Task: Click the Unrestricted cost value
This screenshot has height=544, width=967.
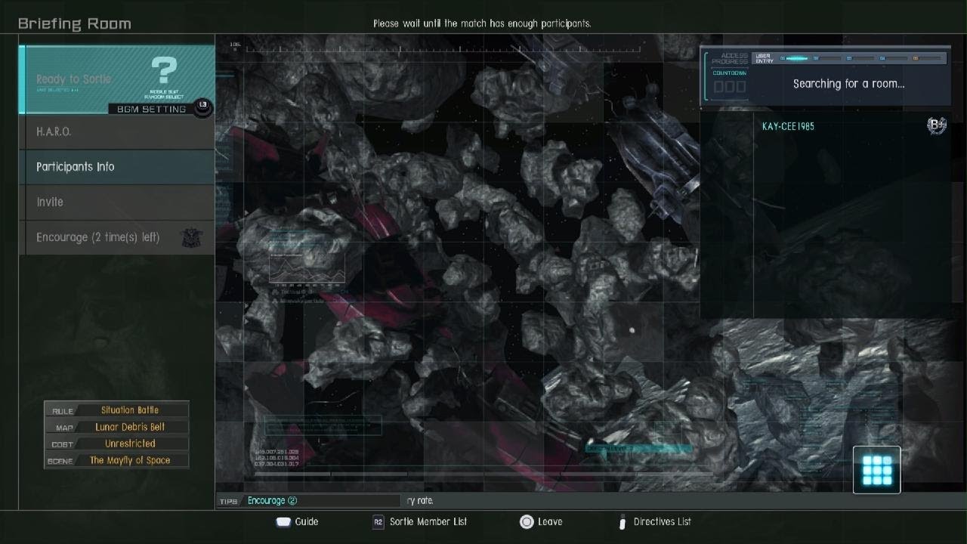Action: 130,444
